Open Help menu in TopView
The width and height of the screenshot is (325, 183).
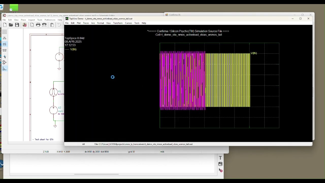pyautogui.click(x=144, y=23)
